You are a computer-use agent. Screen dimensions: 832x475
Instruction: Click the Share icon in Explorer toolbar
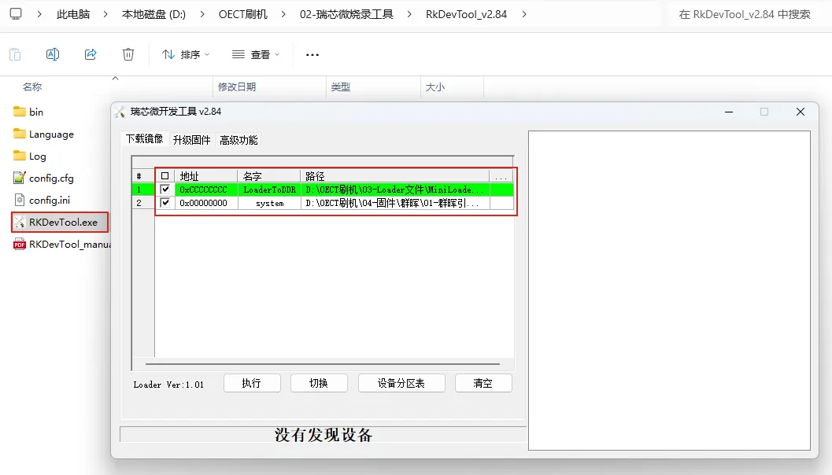point(91,54)
